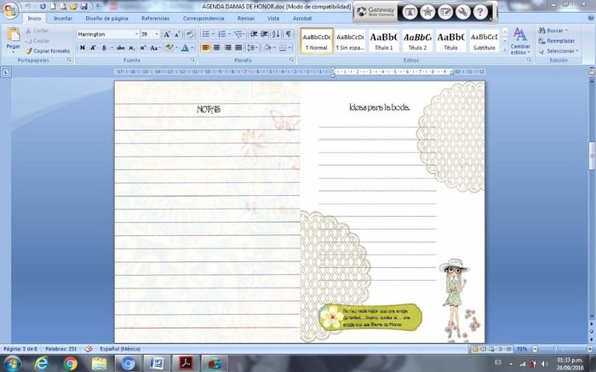Expand the Fuente dialog launcher
The height and width of the screenshot is (372, 596).
click(x=192, y=60)
